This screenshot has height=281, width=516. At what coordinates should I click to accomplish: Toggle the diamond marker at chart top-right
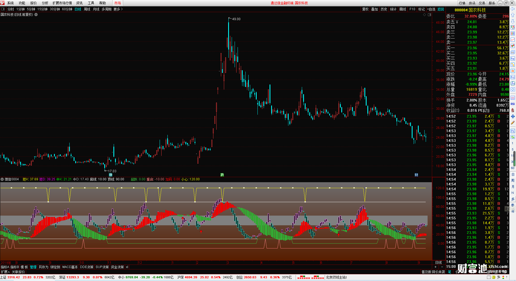pyautogui.click(x=425, y=15)
